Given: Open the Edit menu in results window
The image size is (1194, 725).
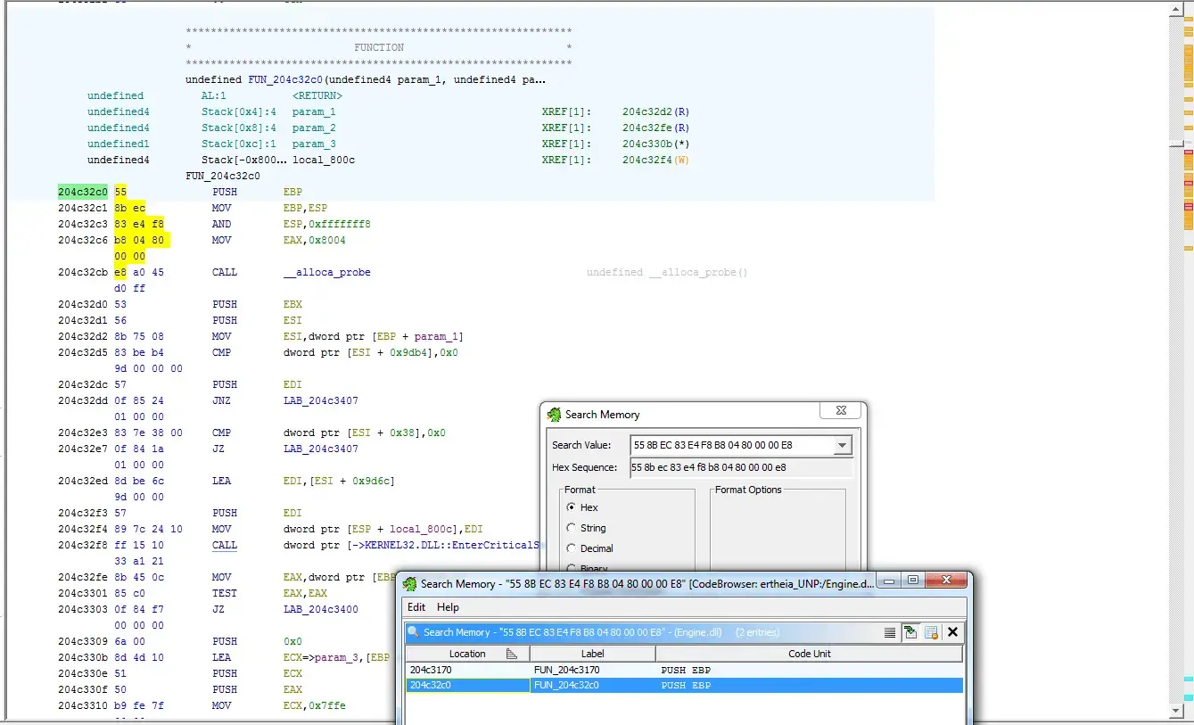Looking at the screenshot, I should [x=416, y=607].
